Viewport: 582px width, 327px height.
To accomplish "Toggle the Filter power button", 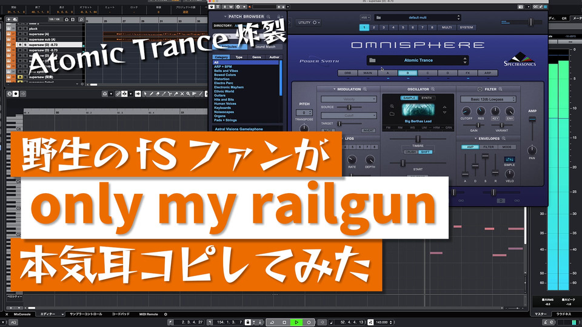I will click(480, 89).
